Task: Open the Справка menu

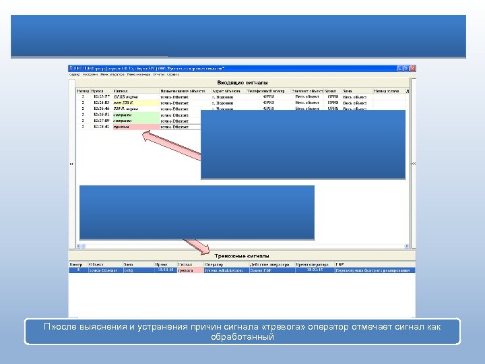Action: click(173, 75)
